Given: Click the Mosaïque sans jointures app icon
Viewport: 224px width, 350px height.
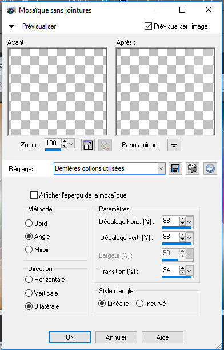Looking at the screenshot, I should (11, 10).
